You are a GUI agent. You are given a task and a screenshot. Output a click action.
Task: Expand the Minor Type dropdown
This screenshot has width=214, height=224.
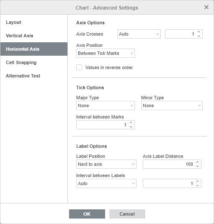[x=172, y=106]
